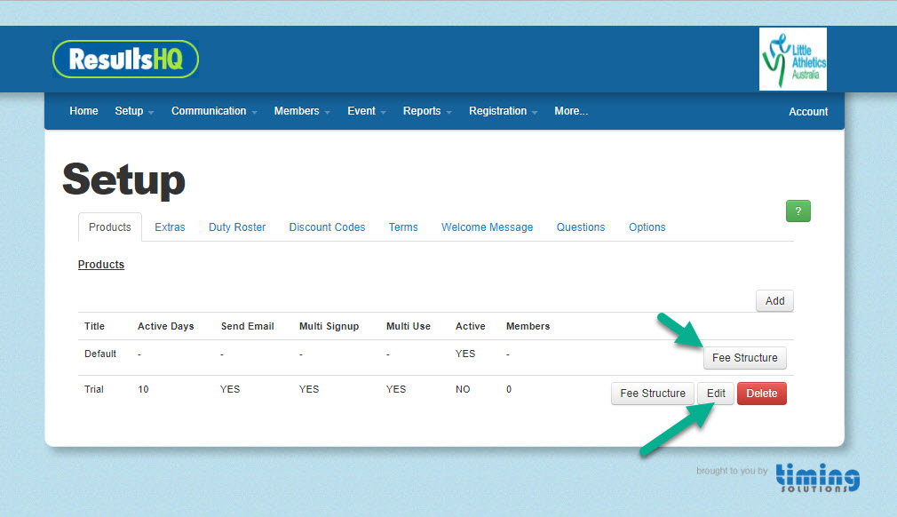This screenshot has height=517, width=897.
Task: Expand the Setup dropdown menu
Action: [x=132, y=111]
